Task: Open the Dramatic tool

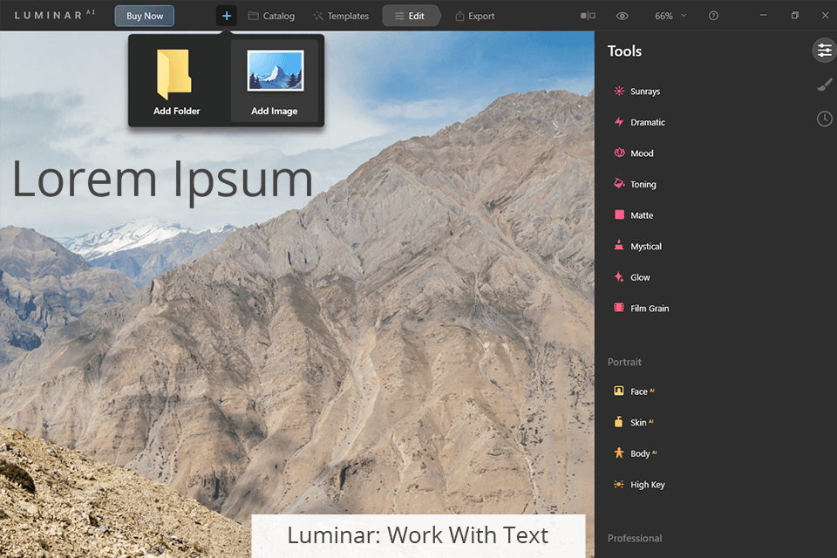Action: [x=639, y=122]
